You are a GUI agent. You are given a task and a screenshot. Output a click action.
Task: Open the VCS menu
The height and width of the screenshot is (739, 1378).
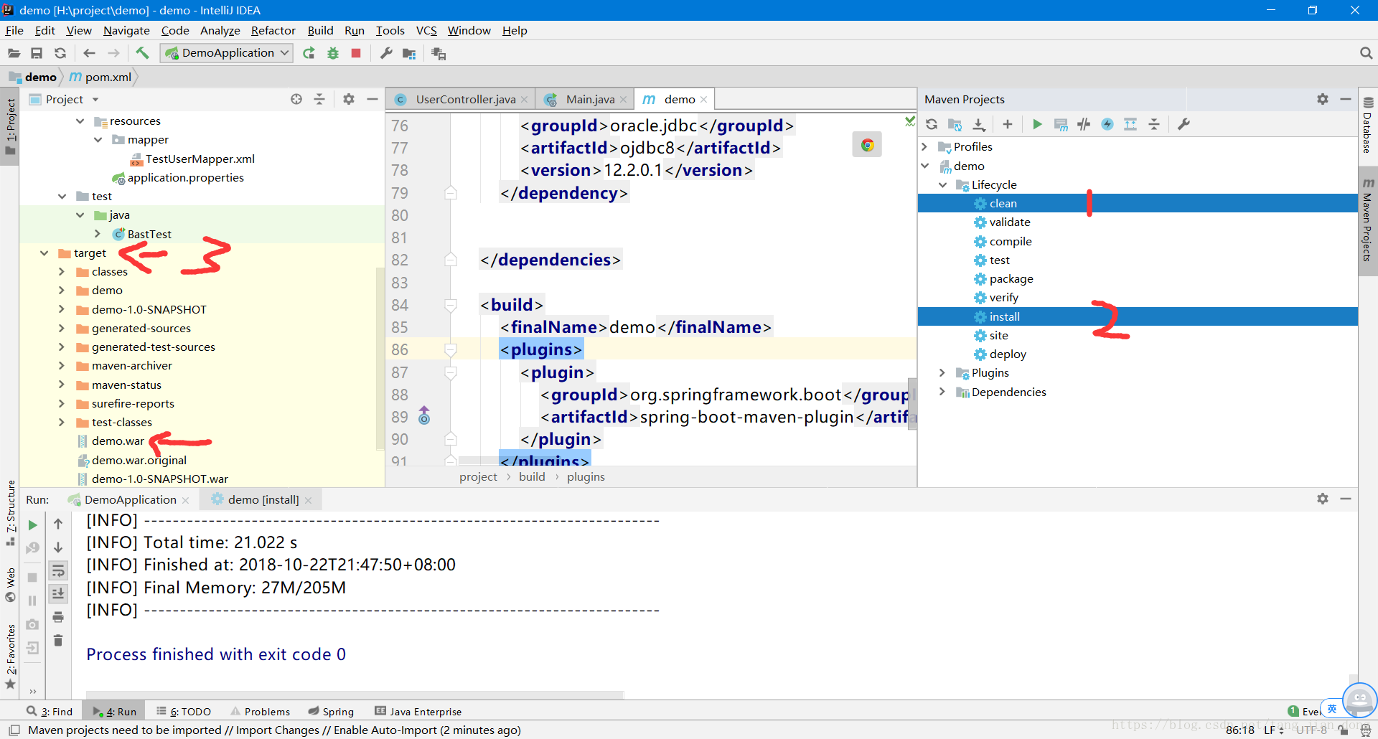click(426, 30)
